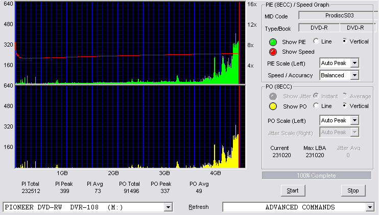Viewport: 379px width, 215px height.
Task: Click the Stop button
Action: click(353, 190)
